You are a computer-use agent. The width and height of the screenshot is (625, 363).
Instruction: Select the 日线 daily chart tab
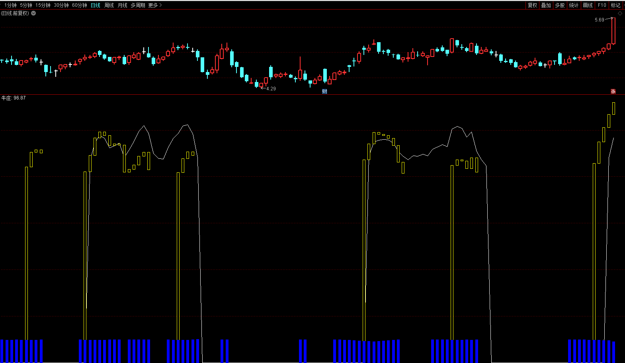click(x=96, y=5)
